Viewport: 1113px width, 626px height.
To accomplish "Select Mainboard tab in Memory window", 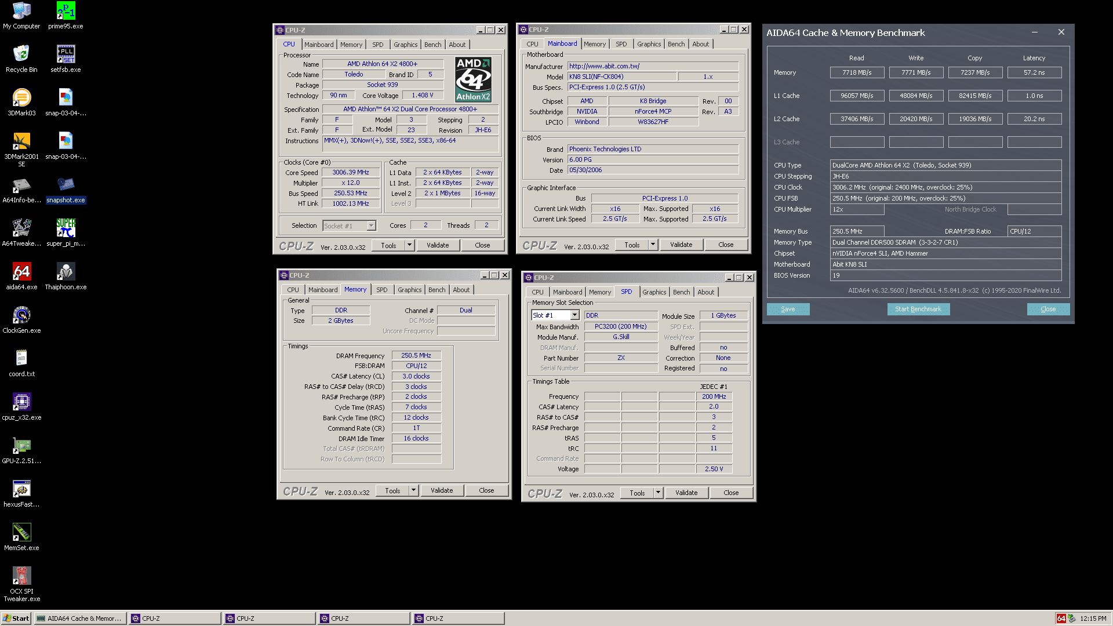I will tap(323, 290).
